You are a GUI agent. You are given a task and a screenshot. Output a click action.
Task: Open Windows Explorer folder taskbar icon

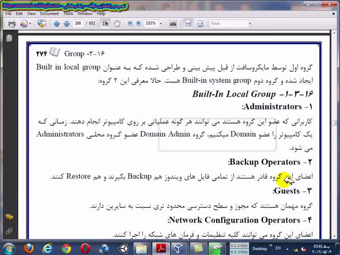[141, 249]
